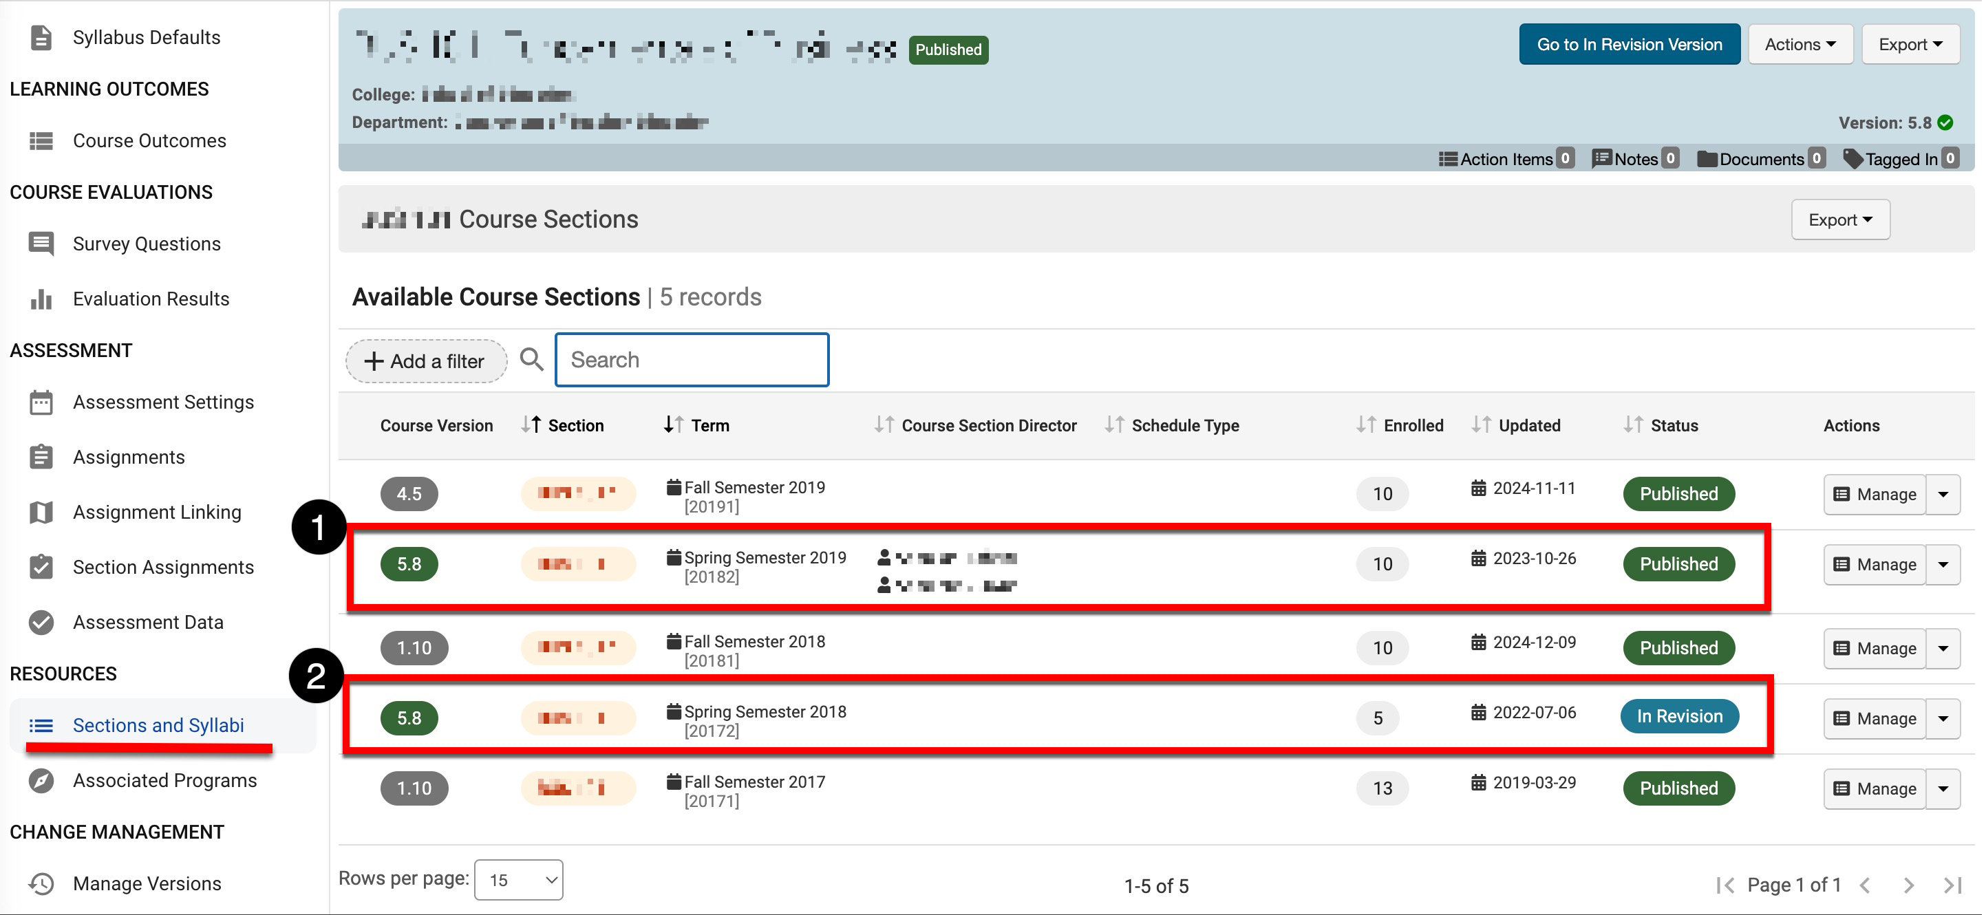Open Sections and Syllabi sidebar item

(158, 725)
